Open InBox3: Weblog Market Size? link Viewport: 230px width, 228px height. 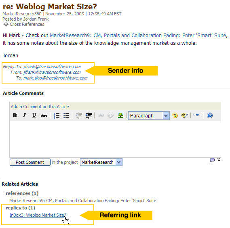coord(38,215)
